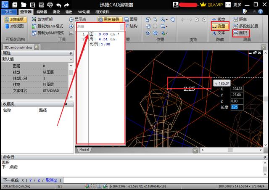Click the Z option link
Screen dimensions: 269x190
(39, 180)
